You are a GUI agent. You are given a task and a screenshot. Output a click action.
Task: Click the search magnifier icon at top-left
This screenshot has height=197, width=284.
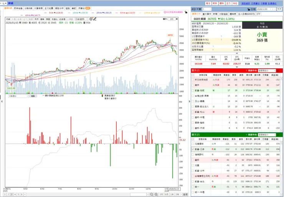[3, 3]
